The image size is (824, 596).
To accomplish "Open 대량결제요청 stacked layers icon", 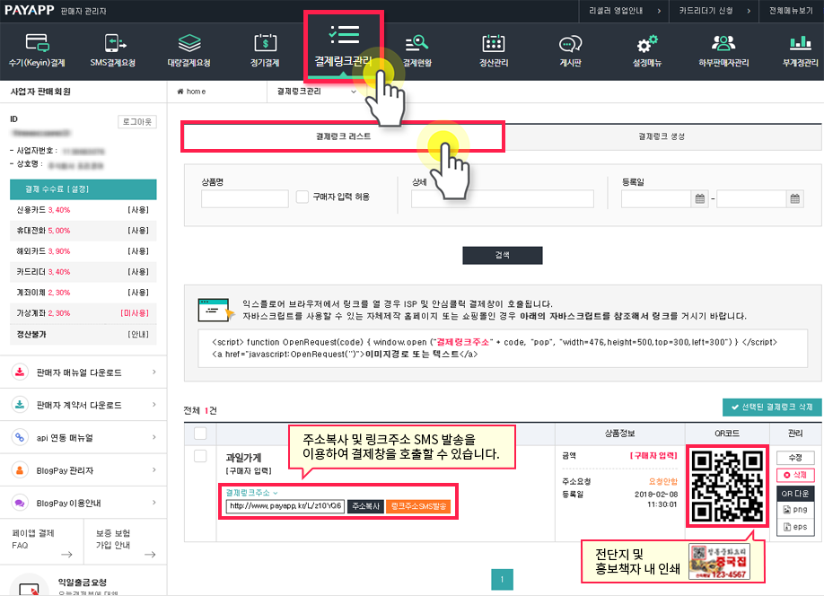I will tap(189, 42).
